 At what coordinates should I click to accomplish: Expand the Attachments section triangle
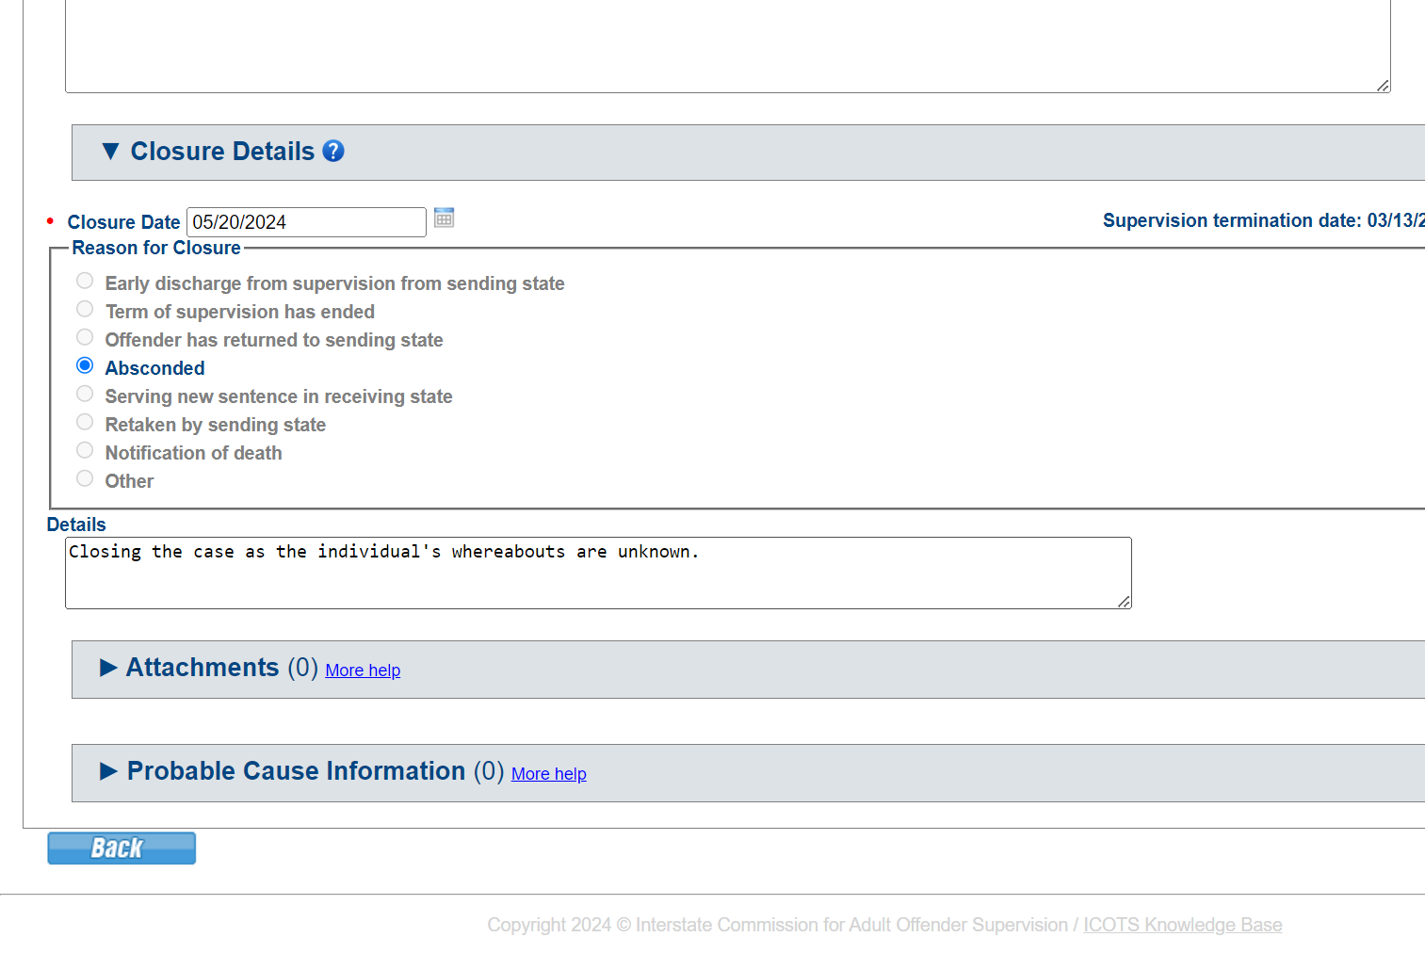coord(108,668)
